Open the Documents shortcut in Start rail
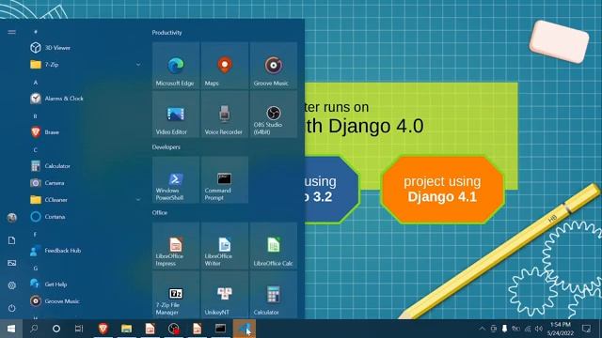The width and height of the screenshot is (602, 338). click(12, 240)
